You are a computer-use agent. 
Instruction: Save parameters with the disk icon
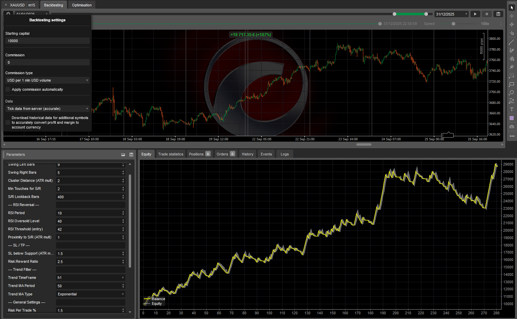pos(131,154)
